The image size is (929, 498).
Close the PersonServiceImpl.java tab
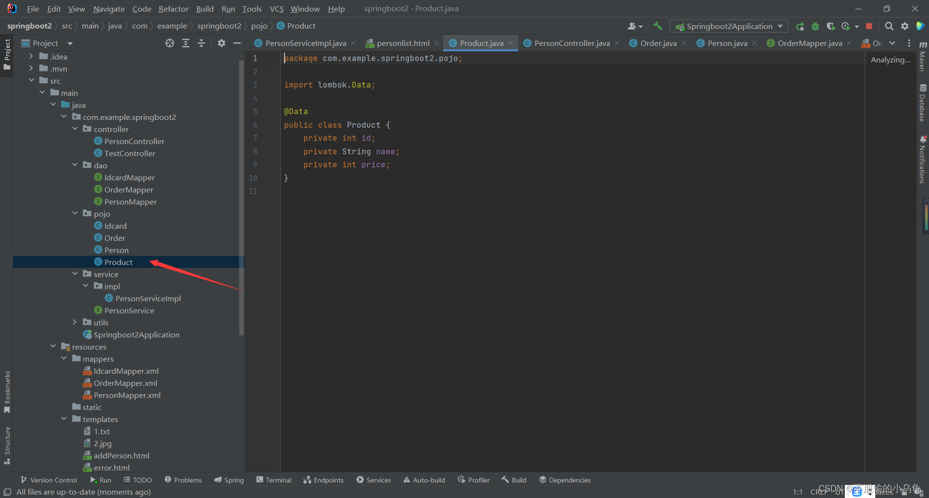(353, 43)
